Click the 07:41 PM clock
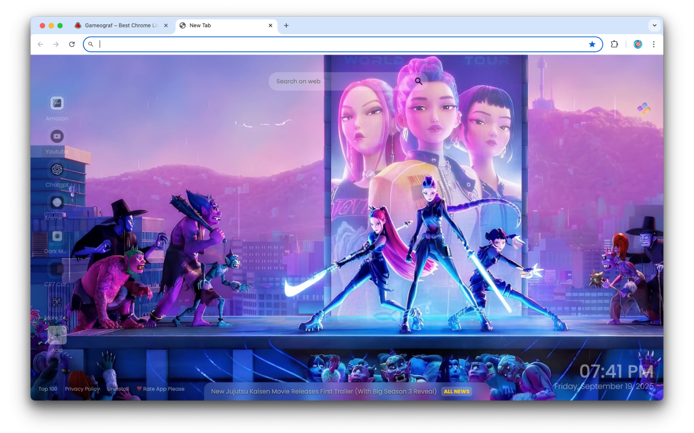Image resolution: width=694 pixels, height=433 pixels. pos(616,371)
